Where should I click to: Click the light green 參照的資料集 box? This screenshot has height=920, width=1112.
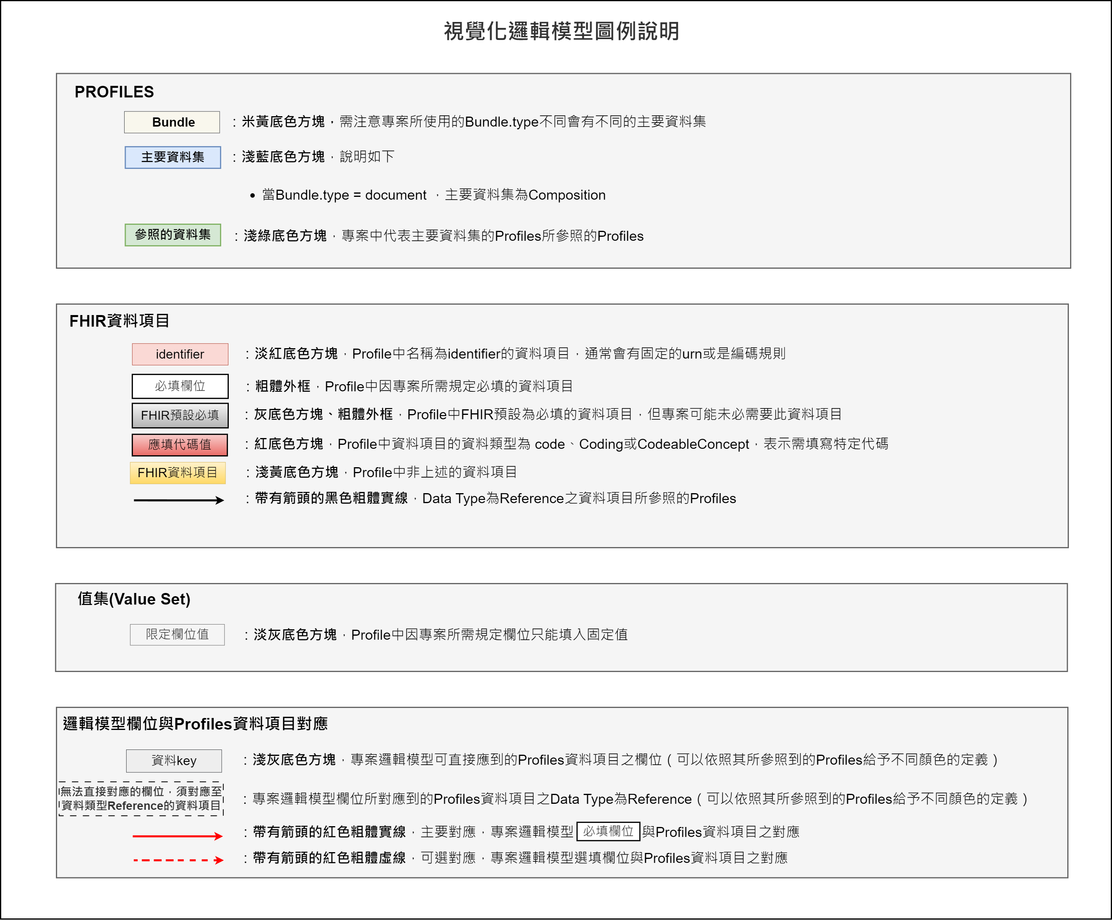click(x=172, y=235)
